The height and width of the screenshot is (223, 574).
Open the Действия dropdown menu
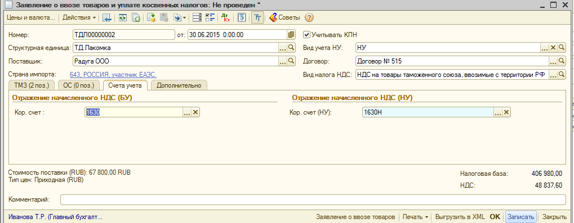[79, 17]
